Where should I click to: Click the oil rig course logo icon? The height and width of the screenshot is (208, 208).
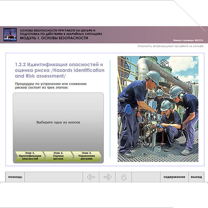[10, 35]
